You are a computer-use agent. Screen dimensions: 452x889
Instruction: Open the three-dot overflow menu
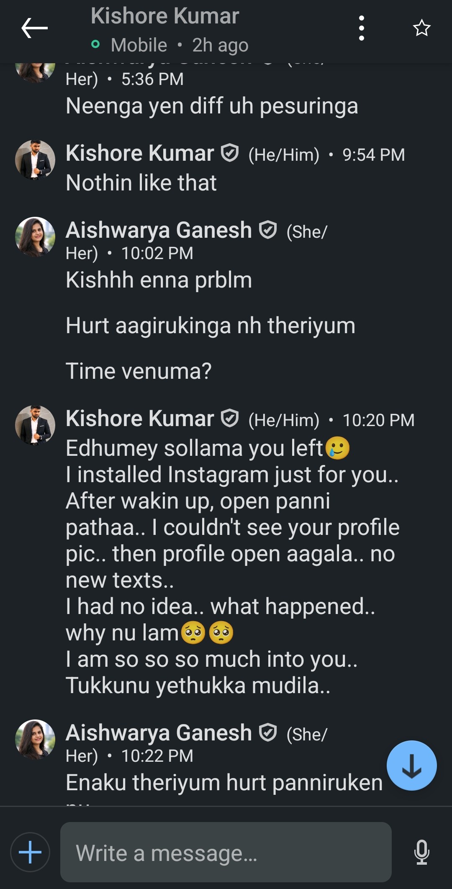[x=362, y=28]
